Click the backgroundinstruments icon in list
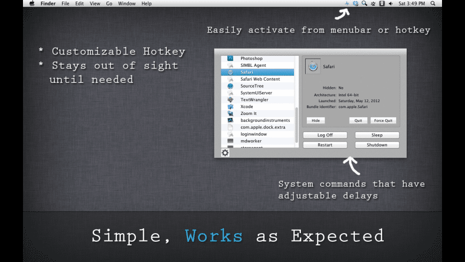The height and width of the screenshot is (262, 465). [x=230, y=120]
